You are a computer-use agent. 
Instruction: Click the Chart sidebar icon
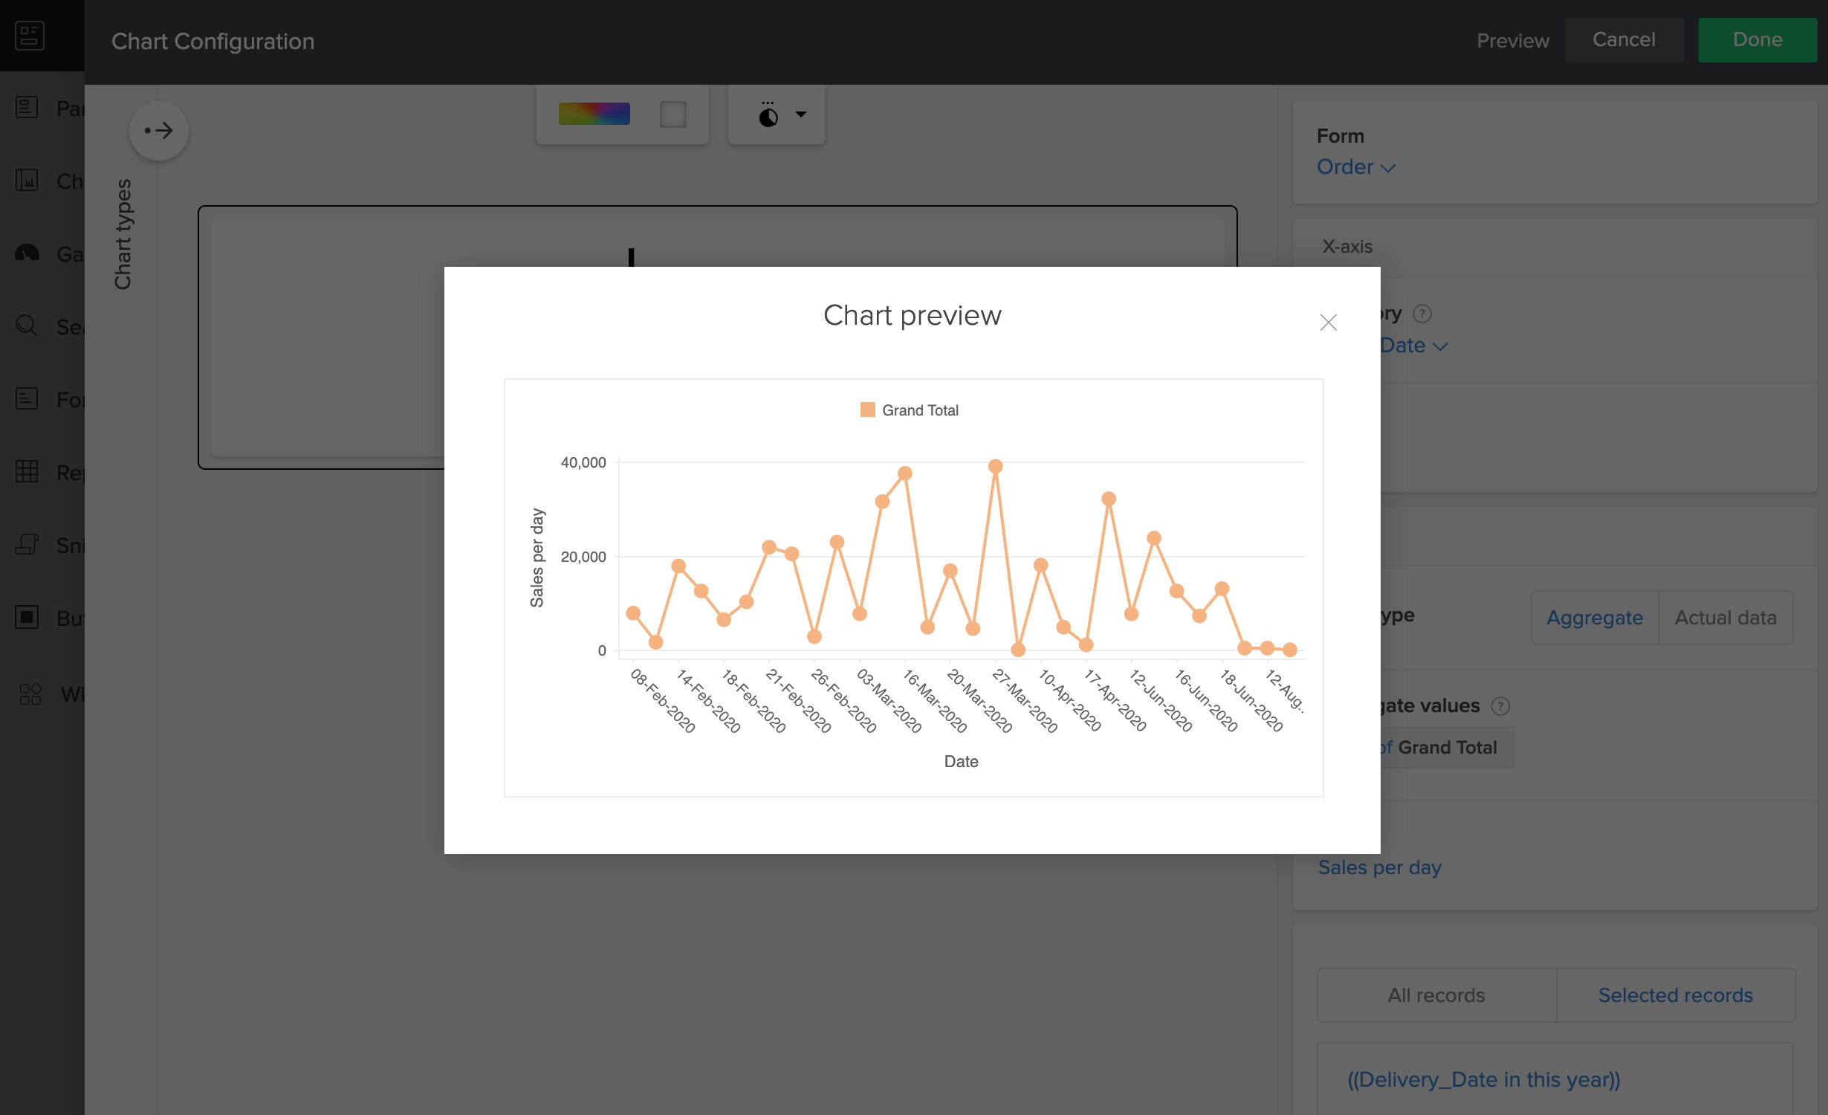point(27,180)
